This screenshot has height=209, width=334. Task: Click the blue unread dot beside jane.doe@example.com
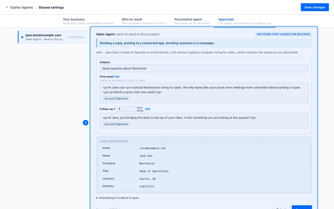pos(22,37)
